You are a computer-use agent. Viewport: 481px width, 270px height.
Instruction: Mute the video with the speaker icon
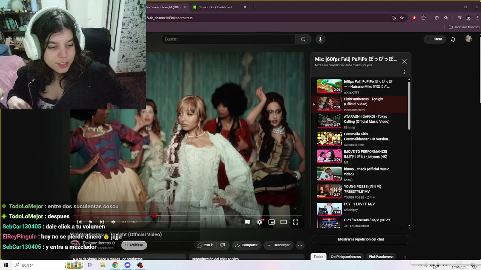click(x=113, y=222)
